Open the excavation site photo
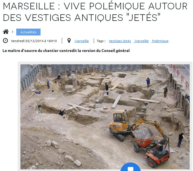The image size is (193, 171). [105, 117]
